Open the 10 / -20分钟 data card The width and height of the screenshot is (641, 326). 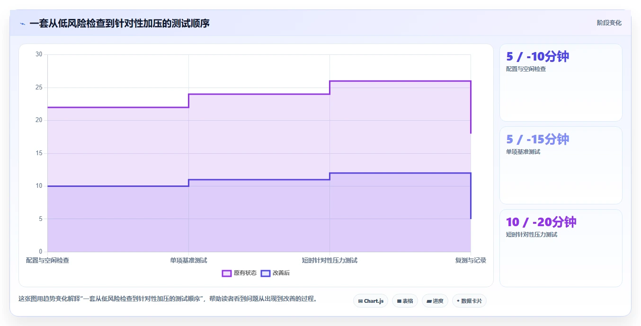click(561, 248)
